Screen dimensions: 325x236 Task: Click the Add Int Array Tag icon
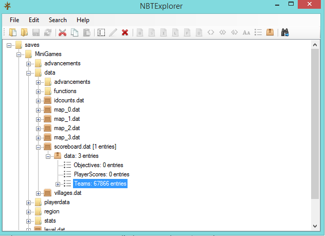coord(223,32)
